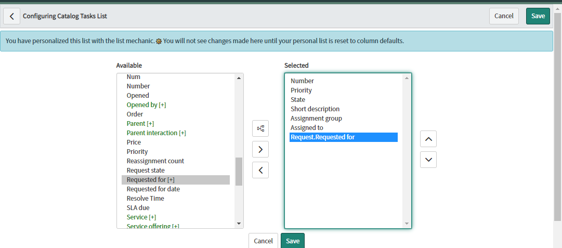The height and width of the screenshot is (248, 562).
Task: Move selected column down with down chevron
Action: pos(428,160)
